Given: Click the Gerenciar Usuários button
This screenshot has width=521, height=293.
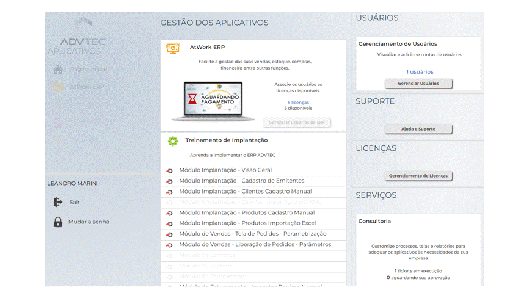Looking at the screenshot, I should pyautogui.click(x=418, y=84).
